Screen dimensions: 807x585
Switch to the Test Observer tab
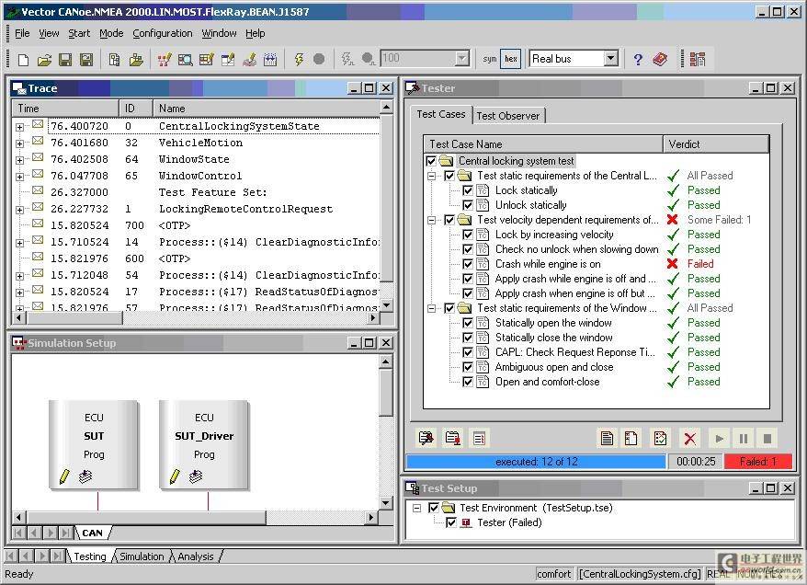(508, 116)
